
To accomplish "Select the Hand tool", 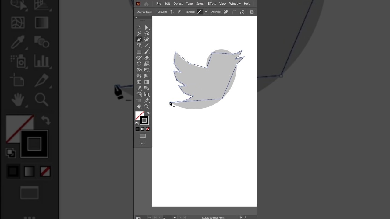I will click(139, 106).
